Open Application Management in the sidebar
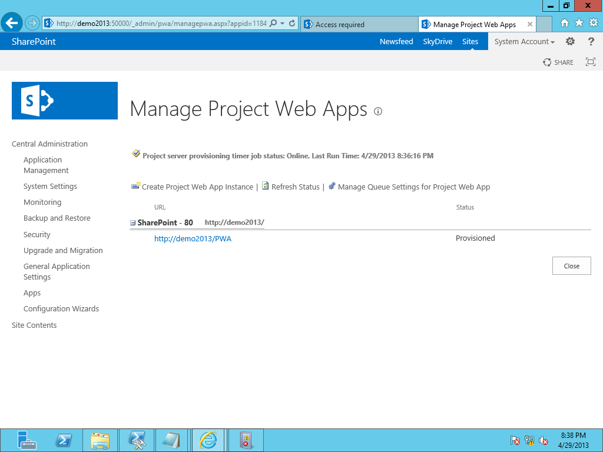The width and height of the screenshot is (603, 452). point(46,165)
